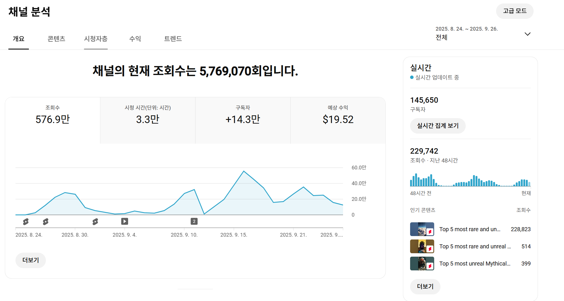Click the first Shorts marker under the chart
The width and height of the screenshot is (564, 301).
(26, 221)
